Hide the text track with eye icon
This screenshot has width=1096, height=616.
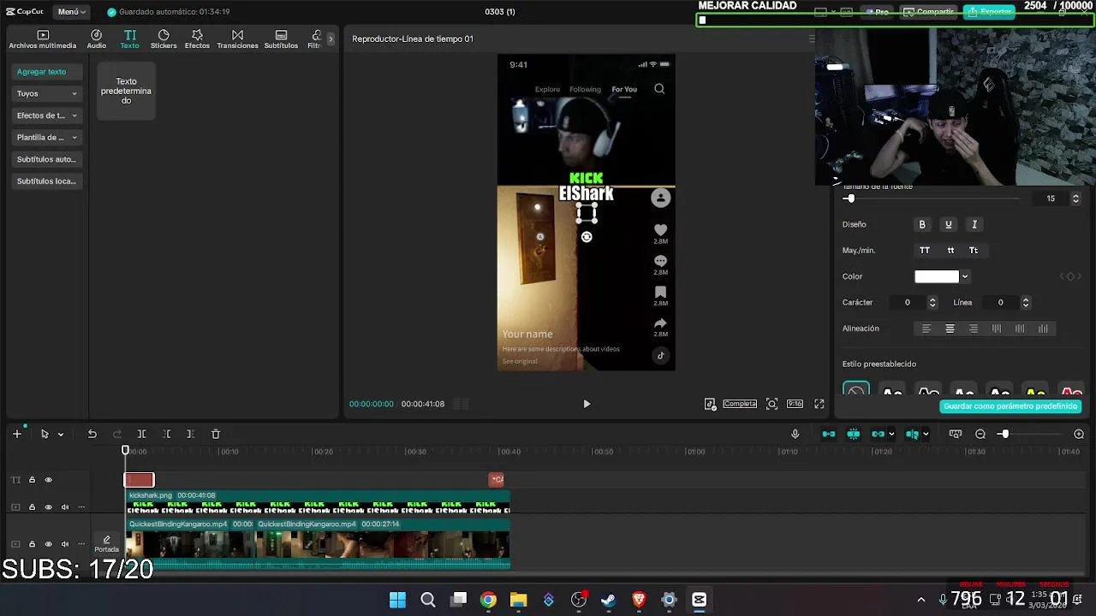point(49,480)
